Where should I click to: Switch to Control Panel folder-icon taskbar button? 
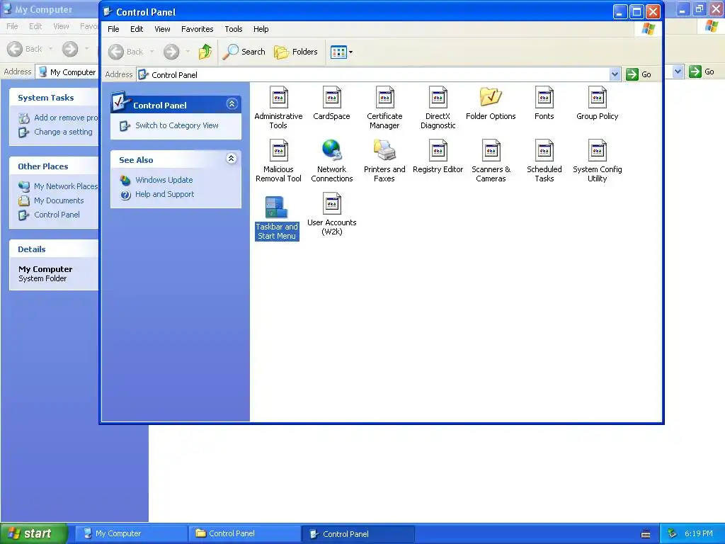coord(244,533)
